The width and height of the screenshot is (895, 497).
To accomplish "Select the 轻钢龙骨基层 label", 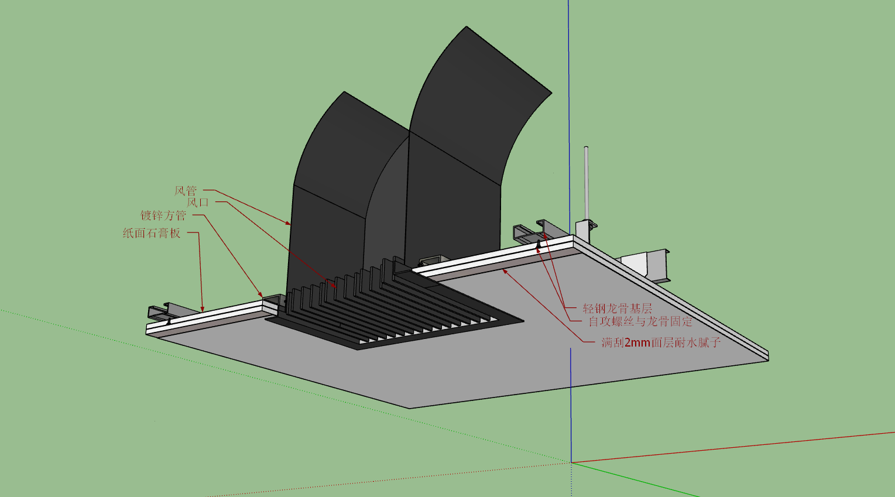I will [x=617, y=309].
